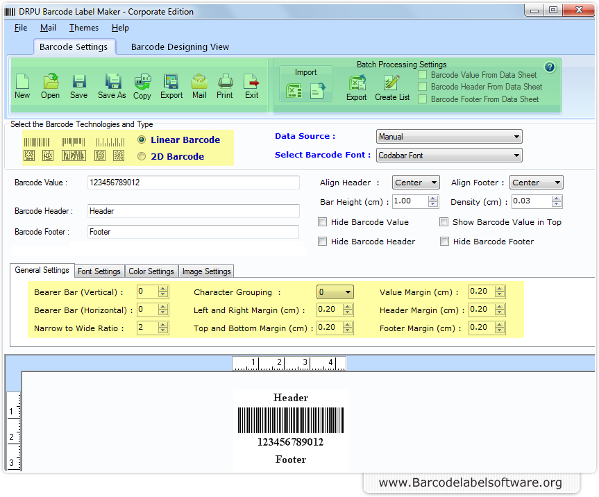Decrease Density value with down arrow
This screenshot has height=497, width=599.
point(557,204)
